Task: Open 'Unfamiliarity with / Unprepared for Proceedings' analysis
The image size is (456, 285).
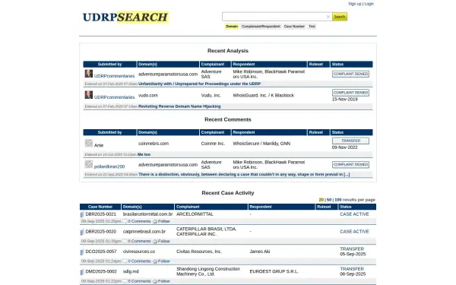Action: tap(199, 84)
